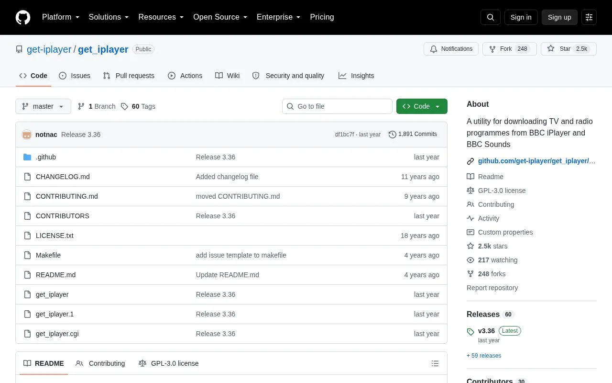Open the CHANGELOG.md file
Viewport: 612px width, 383px height.
(x=63, y=177)
